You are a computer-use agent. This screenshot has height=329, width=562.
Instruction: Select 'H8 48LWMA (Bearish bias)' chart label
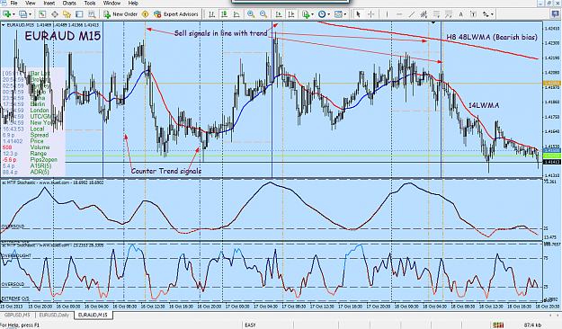492,37
